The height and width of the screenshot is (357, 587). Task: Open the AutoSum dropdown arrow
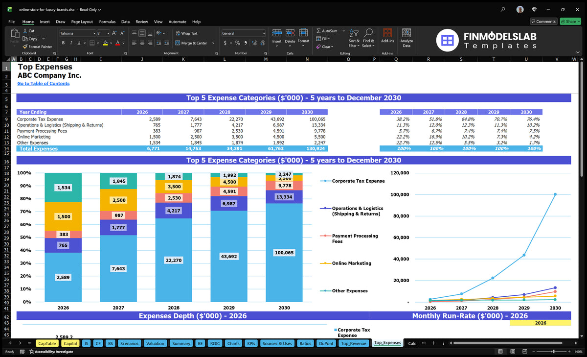pyautogui.click(x=343, y=31)
